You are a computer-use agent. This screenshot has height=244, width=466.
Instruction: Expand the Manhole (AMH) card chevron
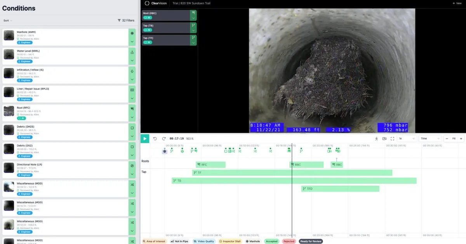pos(132,42)
